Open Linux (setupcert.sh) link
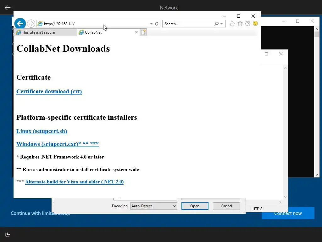 (x=42, y=131)
